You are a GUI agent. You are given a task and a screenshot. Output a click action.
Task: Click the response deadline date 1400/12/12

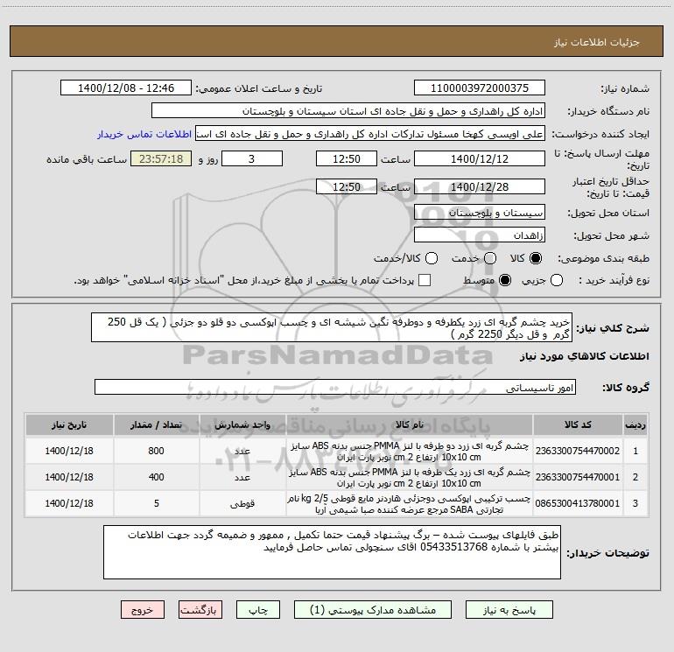click(x=480, y=159)
